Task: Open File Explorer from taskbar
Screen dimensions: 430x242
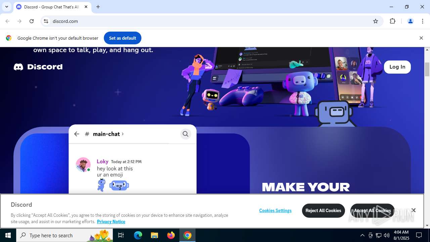Action: [155, 235]
